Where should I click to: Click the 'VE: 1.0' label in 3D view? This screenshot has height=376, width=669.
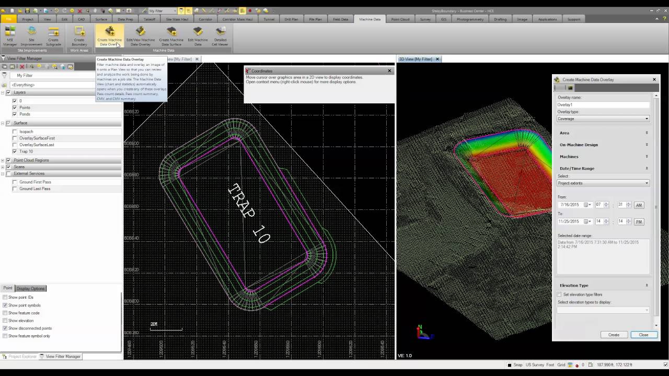coord(405,356)
